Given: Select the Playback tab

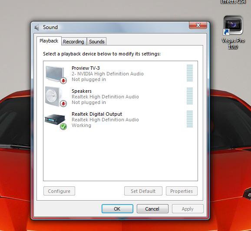Looking at the screenshot, I should [49, 41].
